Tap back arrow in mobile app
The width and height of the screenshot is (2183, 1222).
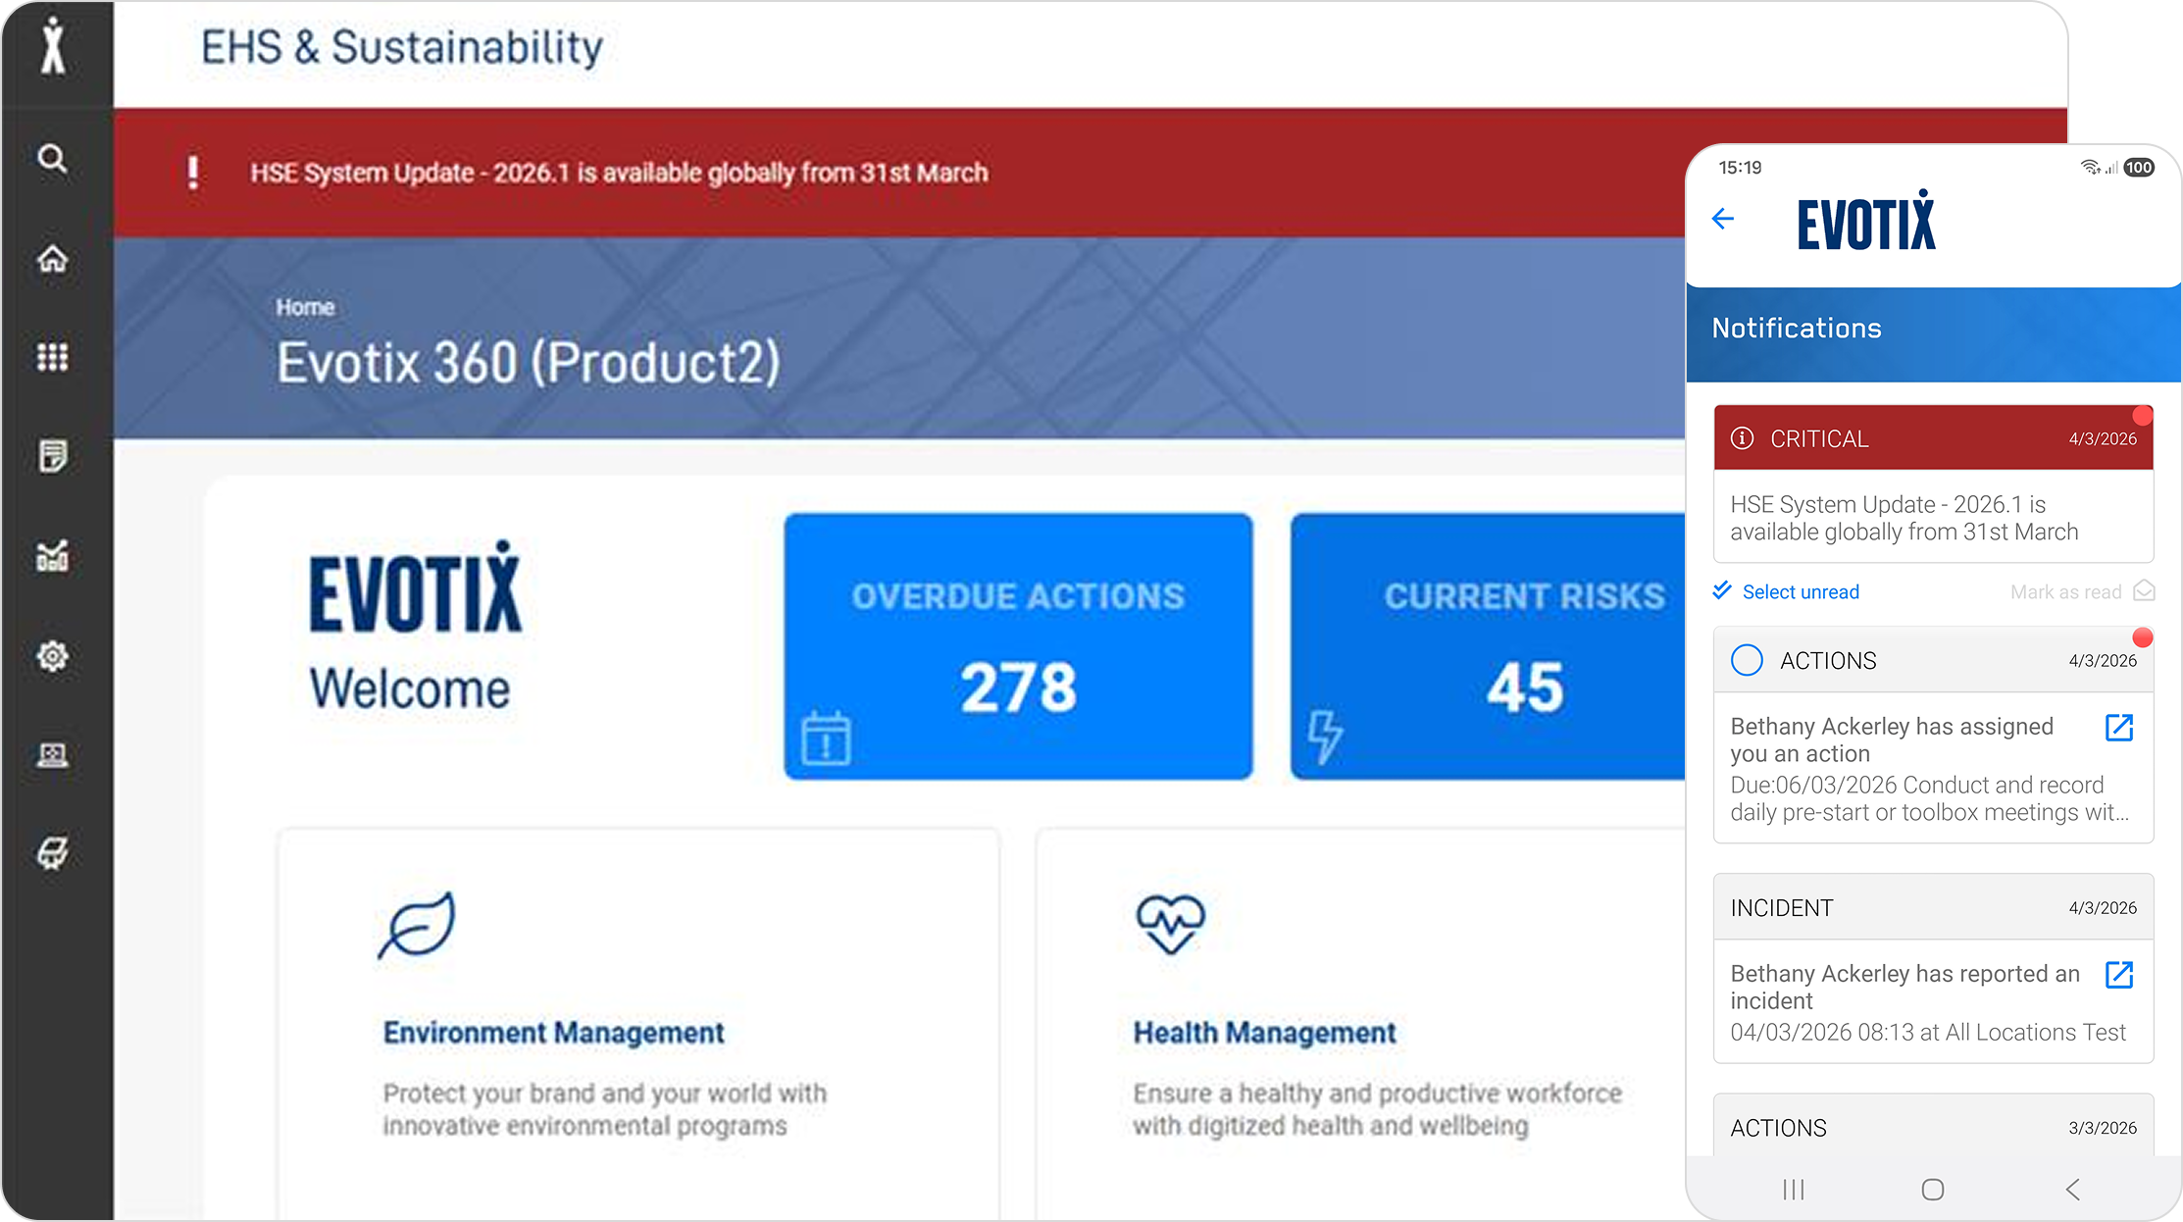click(1723, 219)
